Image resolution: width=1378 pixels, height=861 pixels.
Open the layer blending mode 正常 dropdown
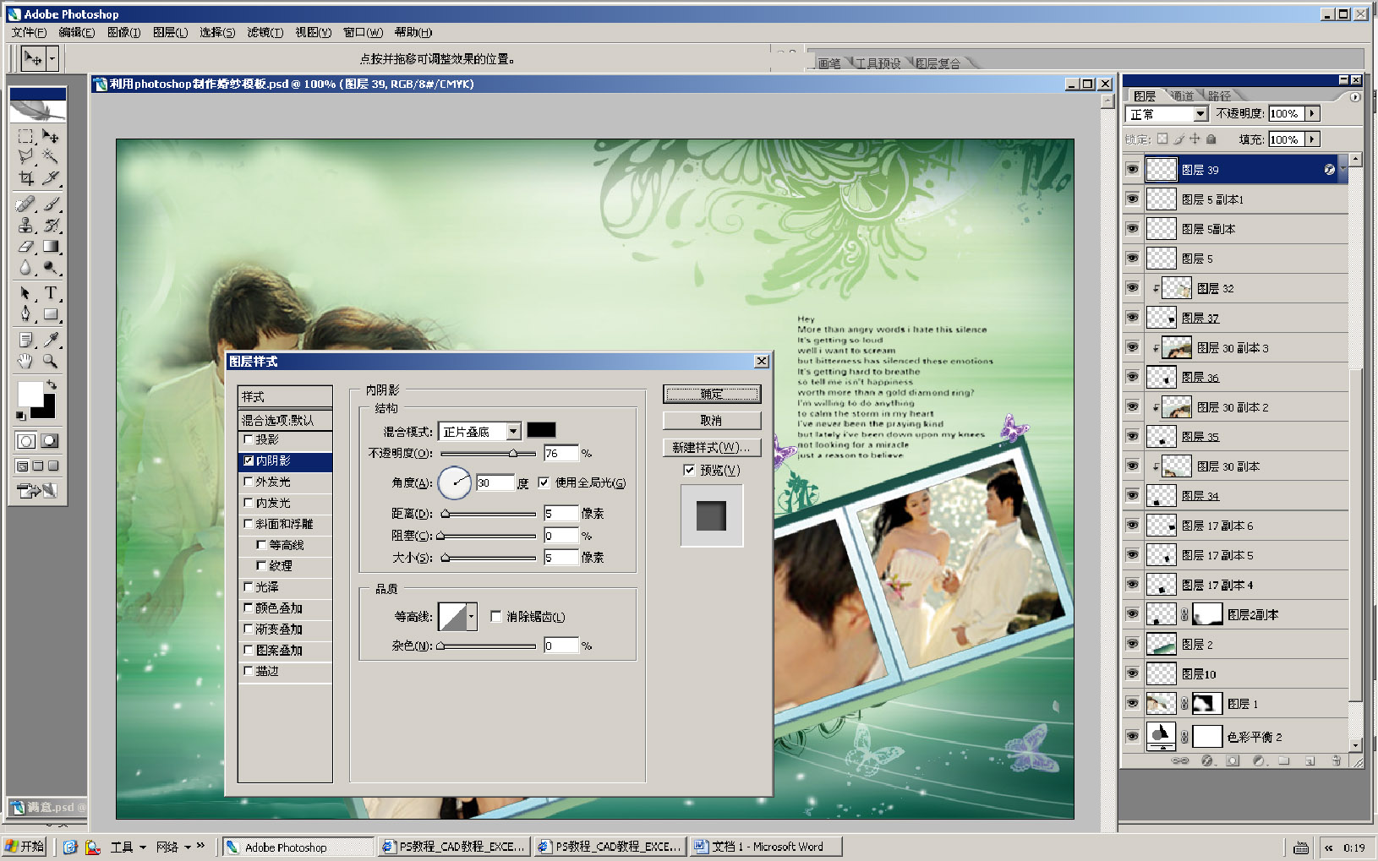(x=1200, y=114)
